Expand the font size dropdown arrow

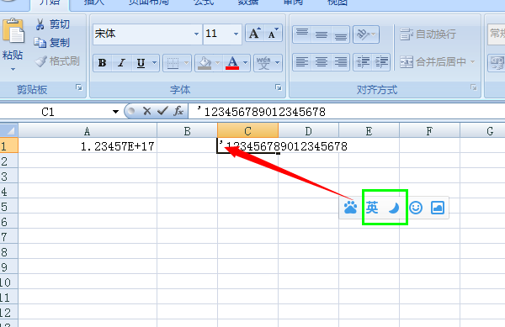[x=236, y=34]
